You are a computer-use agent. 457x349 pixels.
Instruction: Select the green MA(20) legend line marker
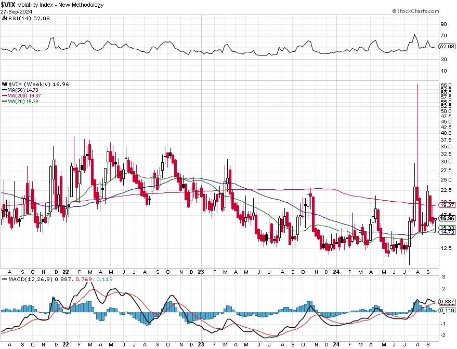coord(4,102)
